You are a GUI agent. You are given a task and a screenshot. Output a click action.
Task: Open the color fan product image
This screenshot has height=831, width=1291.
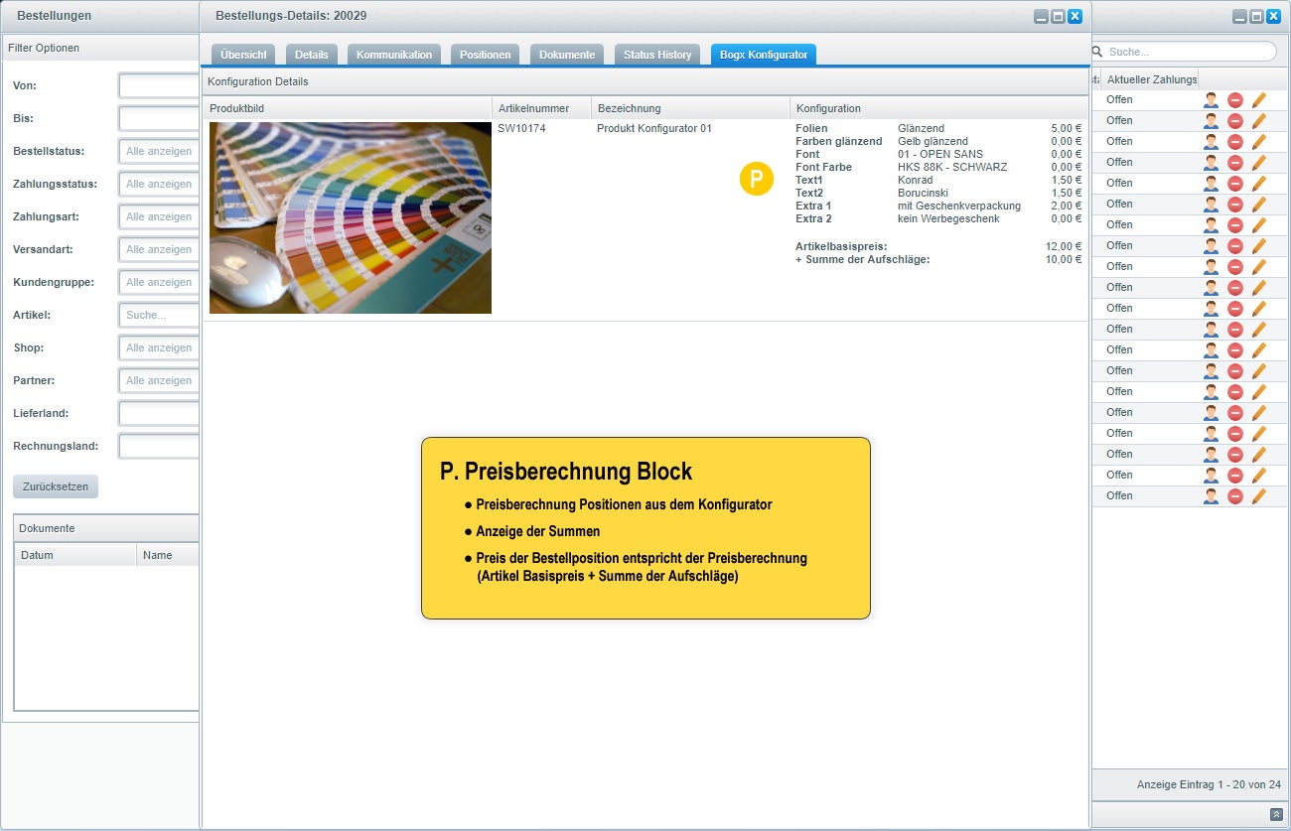351,217
